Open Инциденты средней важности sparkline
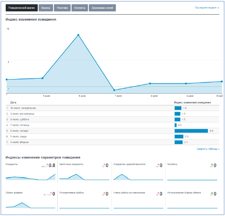Screen dimensions: 225x216 click(x=138, y=177)
